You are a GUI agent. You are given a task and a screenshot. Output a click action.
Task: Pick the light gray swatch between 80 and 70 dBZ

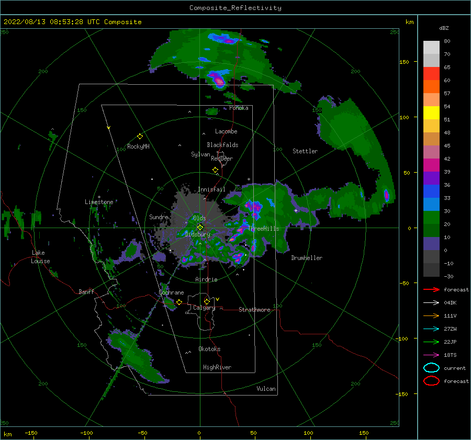click(x=431, y=48)
